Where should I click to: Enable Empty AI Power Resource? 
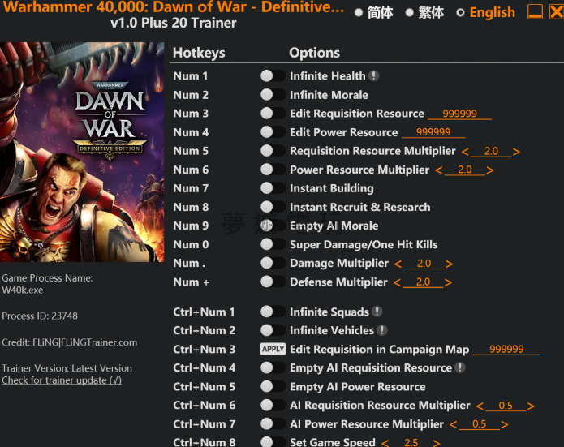[x=273, y=387]
